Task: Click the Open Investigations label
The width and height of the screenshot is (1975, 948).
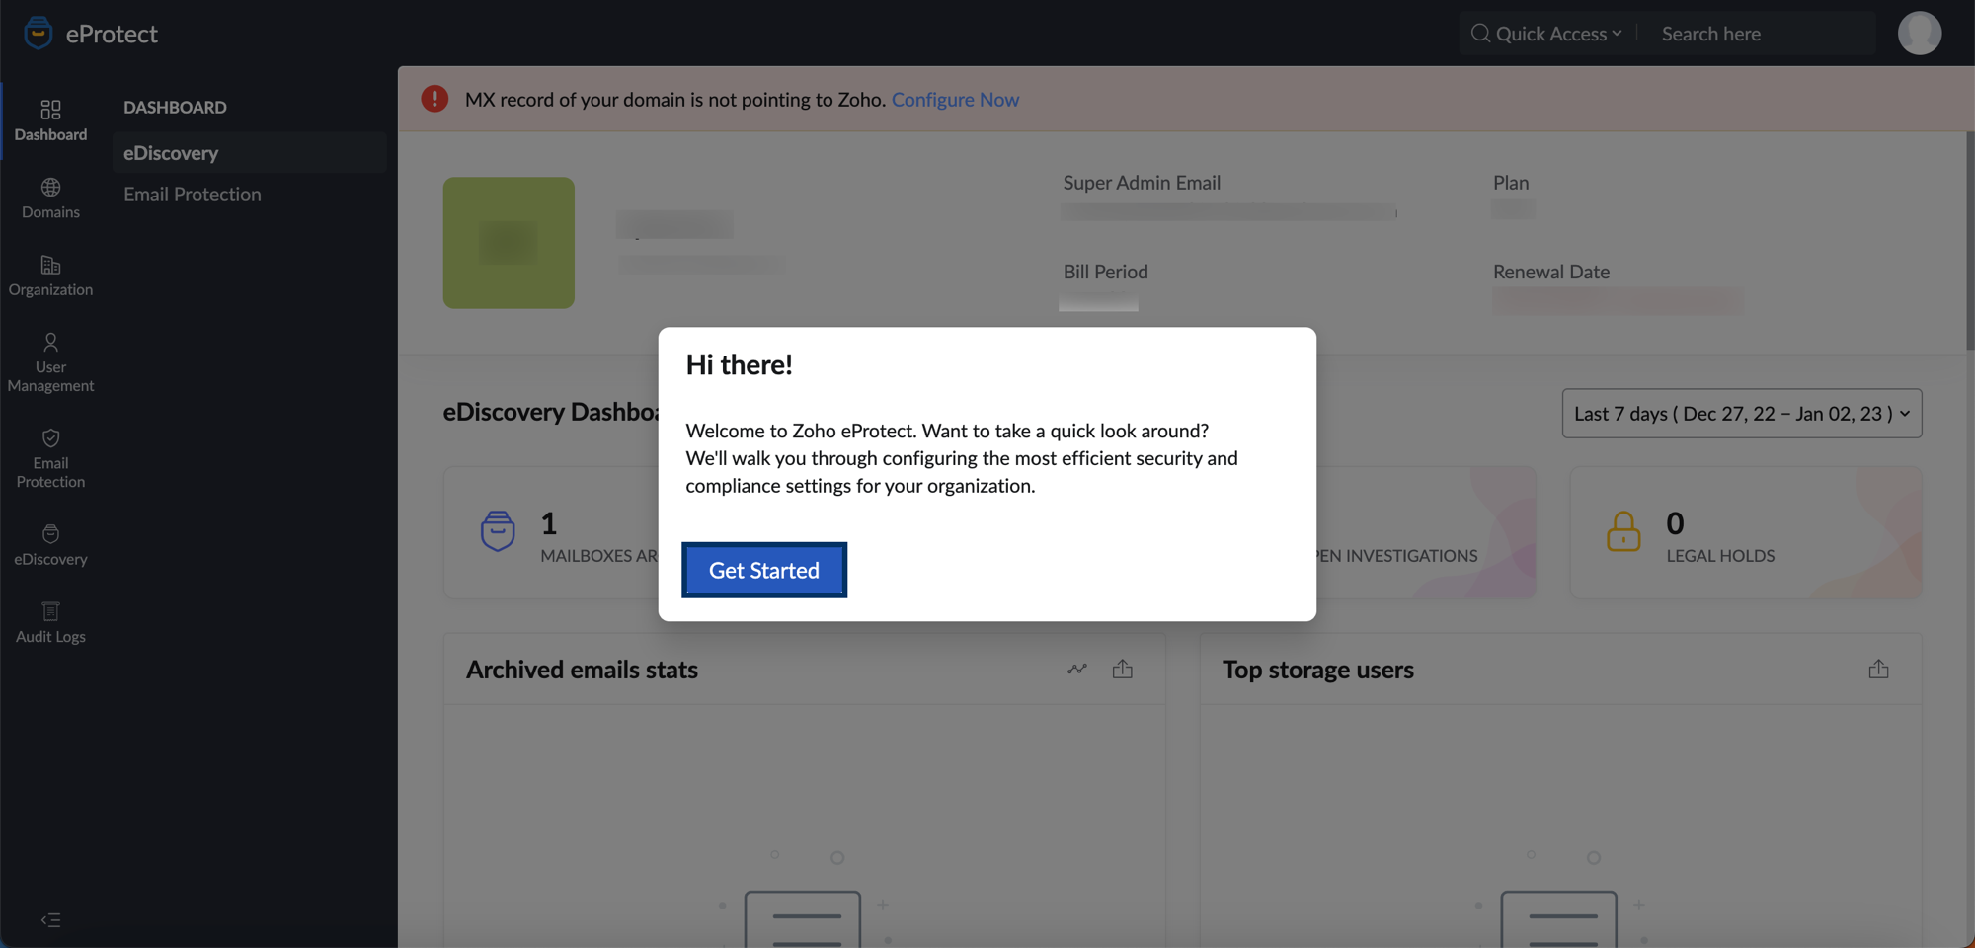Action: 1397,556
